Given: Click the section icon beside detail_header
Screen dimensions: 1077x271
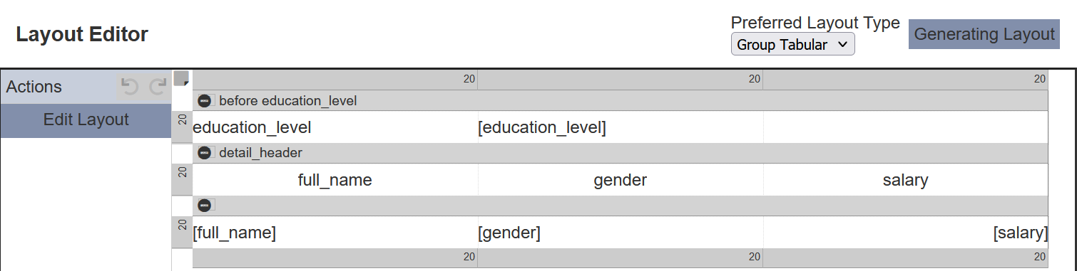Looking at the screenshot, I should coord(206,152).
